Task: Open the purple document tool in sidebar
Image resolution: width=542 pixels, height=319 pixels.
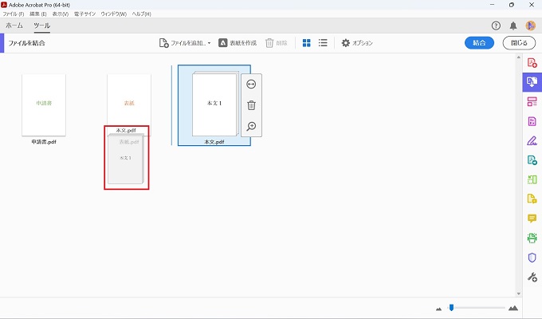Action: 532,121
